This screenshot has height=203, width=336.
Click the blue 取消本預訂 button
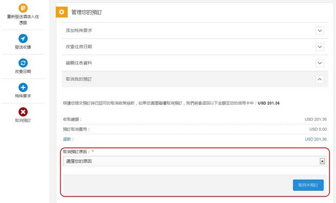[308, 185]
